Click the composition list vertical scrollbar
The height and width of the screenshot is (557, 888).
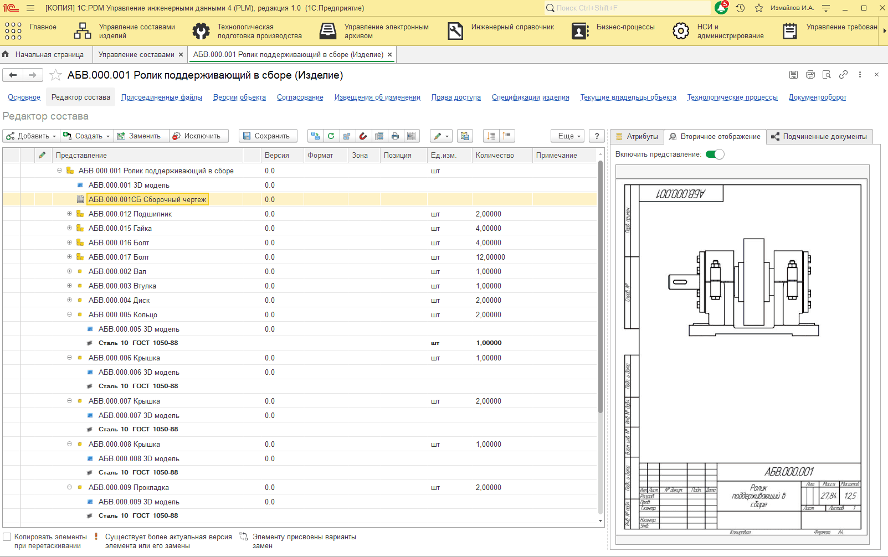600,287
